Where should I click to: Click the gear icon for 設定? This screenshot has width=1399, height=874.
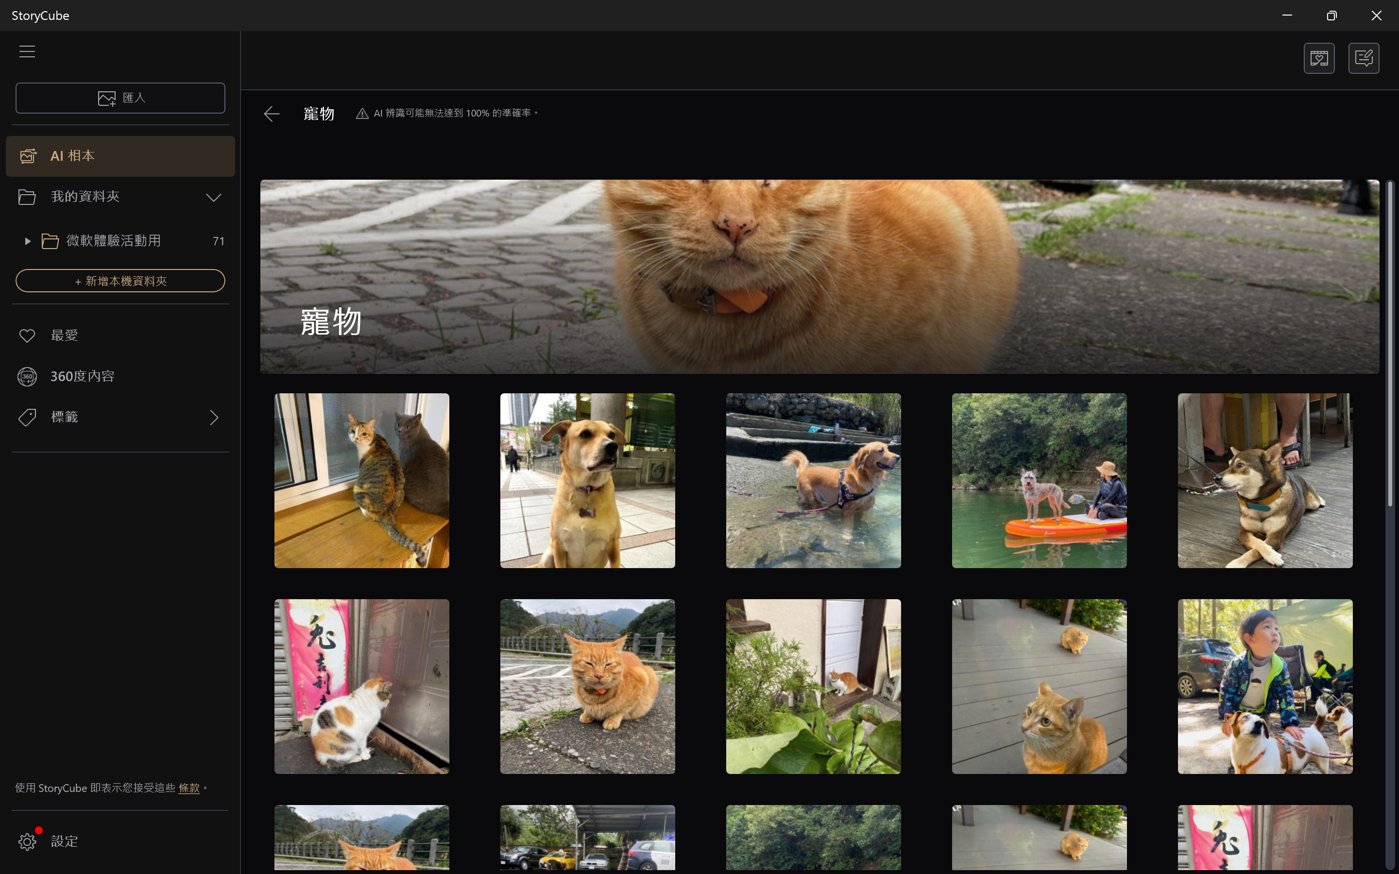point(27,841)
